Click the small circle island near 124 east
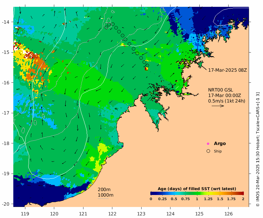Viewport: 263px width, 218px height. coord(176,81)
